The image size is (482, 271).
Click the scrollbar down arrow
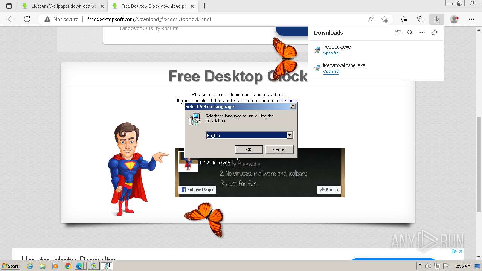479,257
